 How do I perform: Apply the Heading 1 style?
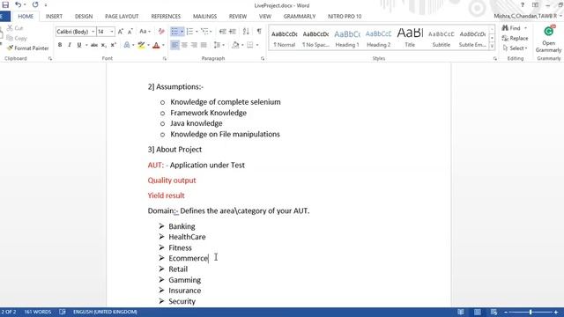pos(347,38)
